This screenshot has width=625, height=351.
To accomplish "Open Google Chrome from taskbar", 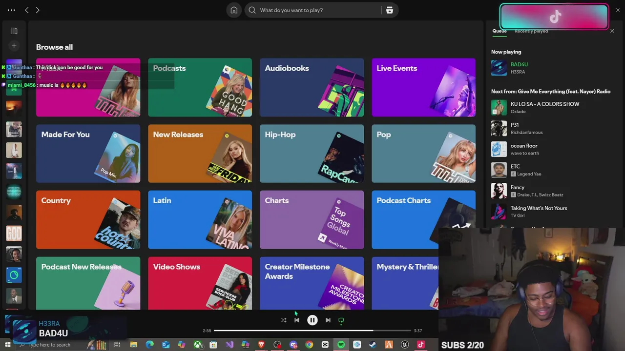I will (x=309, y=345).
